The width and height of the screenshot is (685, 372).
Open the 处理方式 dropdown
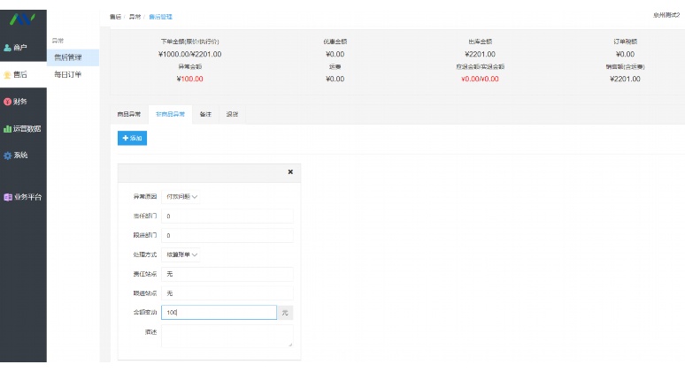pos(181,254)
